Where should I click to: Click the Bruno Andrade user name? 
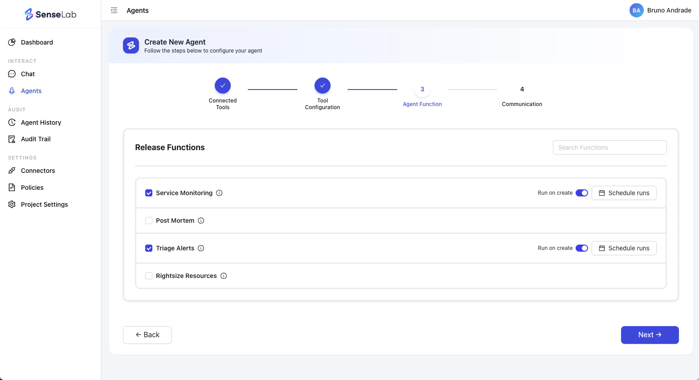click(669, 10)
